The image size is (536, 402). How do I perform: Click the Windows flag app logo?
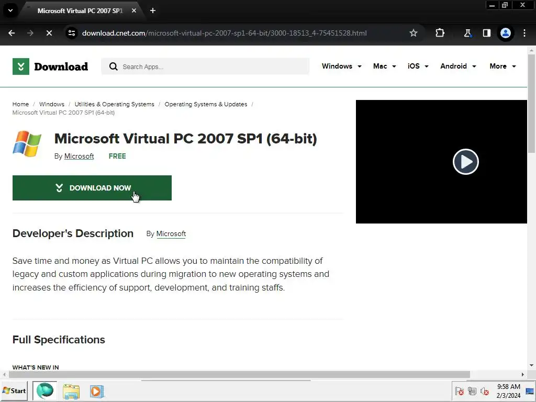click(27, 143)
